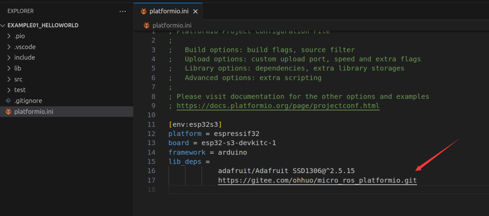The width and height of the screenshot is (489, 216).
Task: Select the platformio.ini editor tab
Action: 168,11
